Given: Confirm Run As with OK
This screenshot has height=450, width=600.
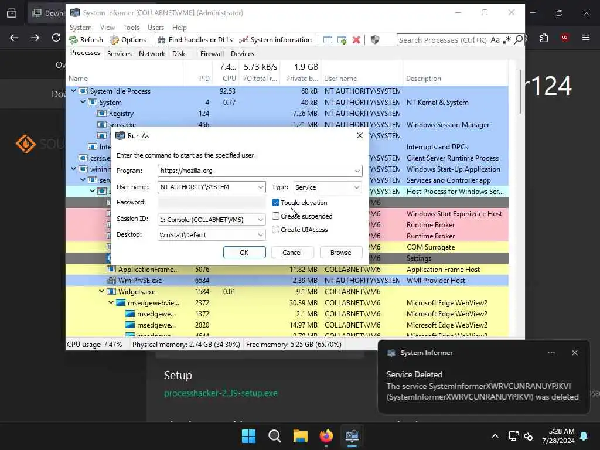Looking at the screenshot, I should [x=244, y=253].
